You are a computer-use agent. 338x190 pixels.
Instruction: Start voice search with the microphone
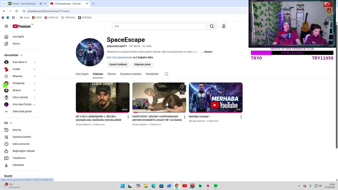[x=224, y=26]
